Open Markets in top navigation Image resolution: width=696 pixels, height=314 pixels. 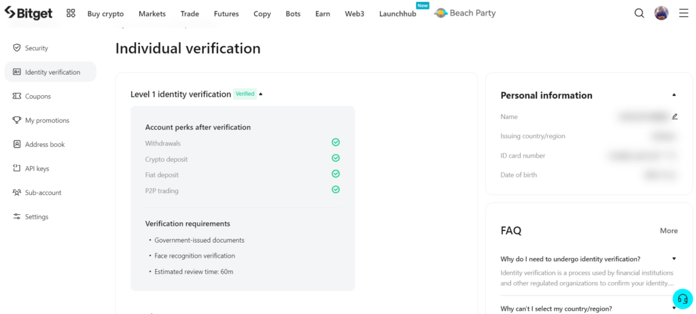pyautogui.click(x=152, y=14)
